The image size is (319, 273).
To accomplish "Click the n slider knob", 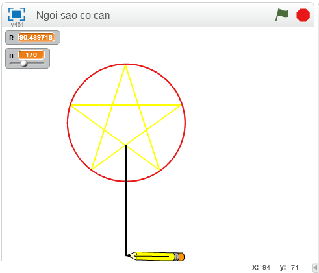I will 24,64.
